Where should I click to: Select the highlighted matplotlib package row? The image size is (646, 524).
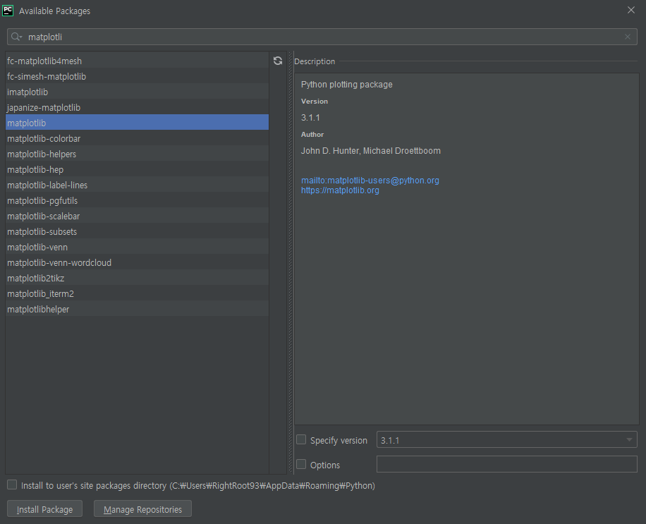(138, 123)
